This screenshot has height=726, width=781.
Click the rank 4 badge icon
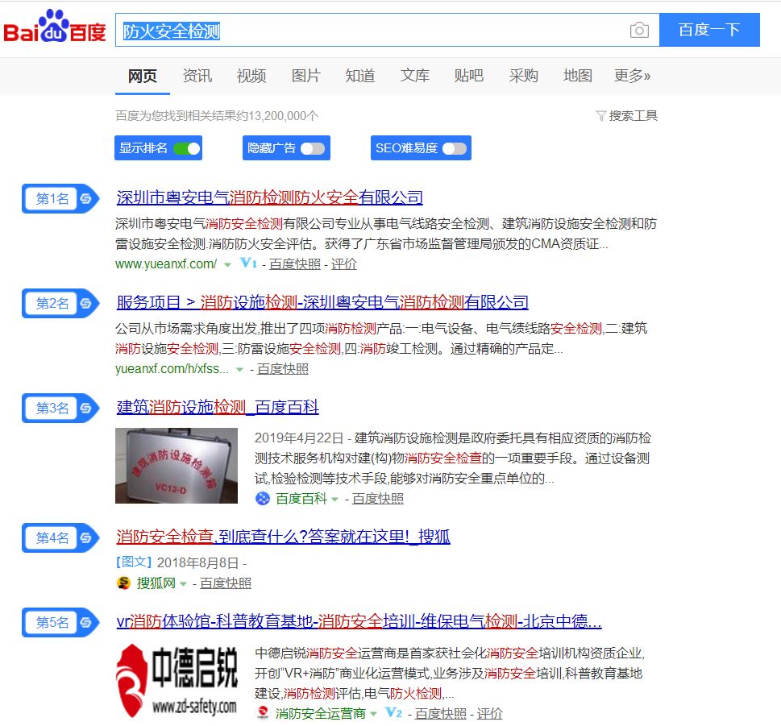pyautogui.click(x=86, y=537)
